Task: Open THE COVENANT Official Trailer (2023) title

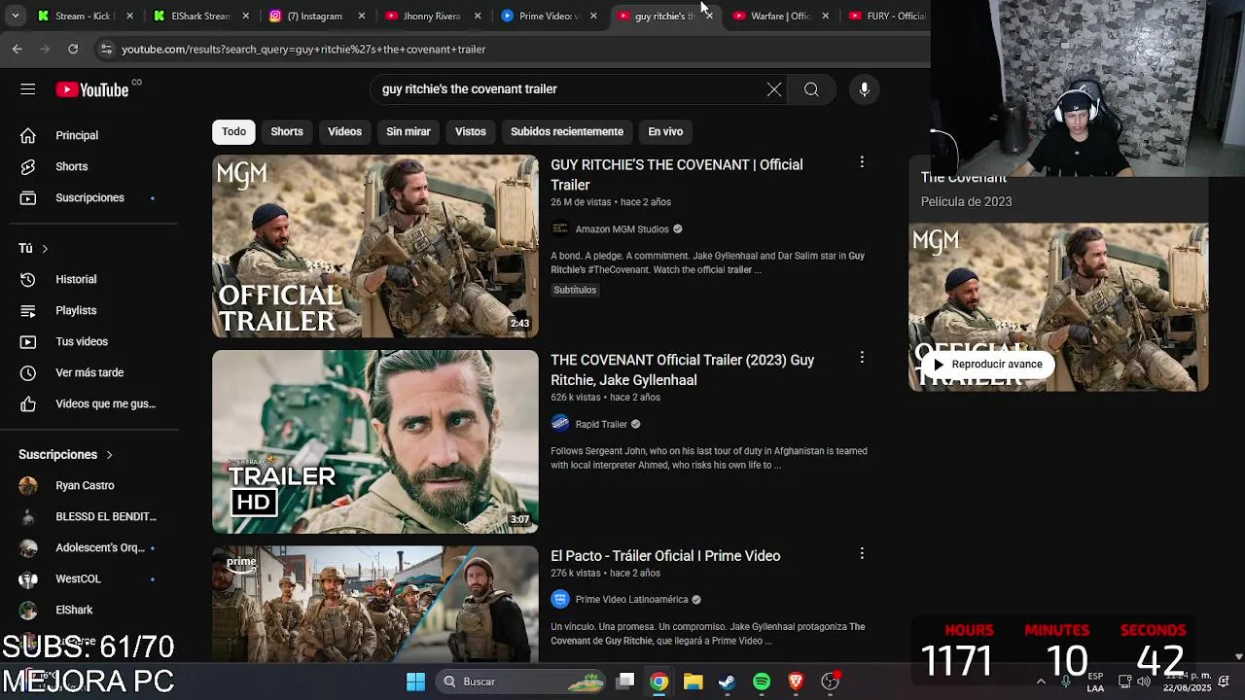Action: click(x=683, y=369)
